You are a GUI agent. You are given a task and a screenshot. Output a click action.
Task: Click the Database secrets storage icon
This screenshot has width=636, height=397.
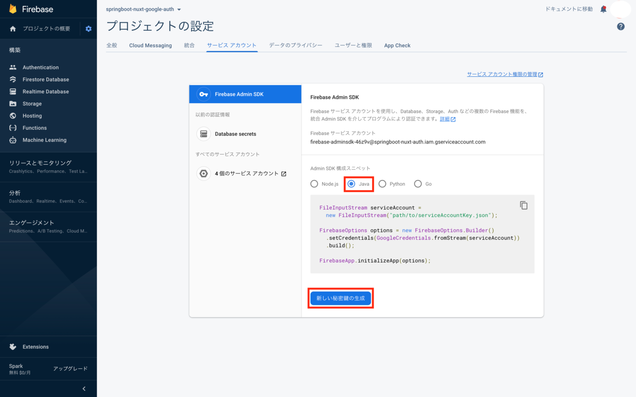[x=204, y=134]
